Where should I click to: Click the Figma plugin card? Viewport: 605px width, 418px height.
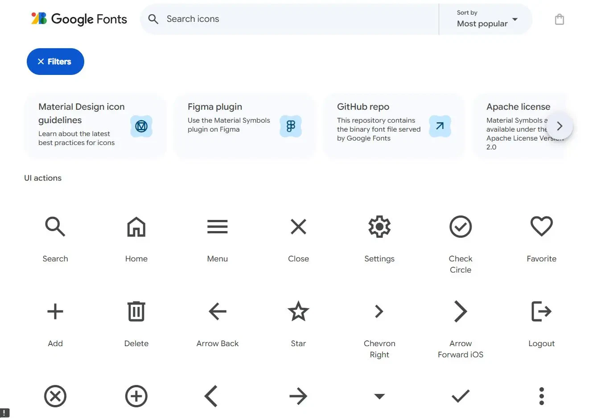click(x=244, y=126)
